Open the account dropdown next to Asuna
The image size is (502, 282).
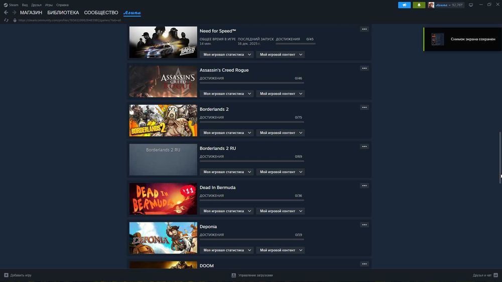[x=449, y=5]
